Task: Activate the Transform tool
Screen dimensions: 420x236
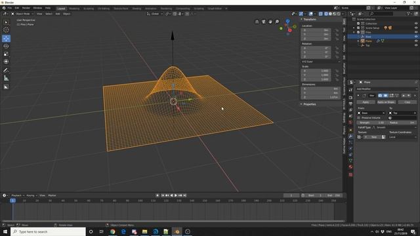Action: [6, 62]
